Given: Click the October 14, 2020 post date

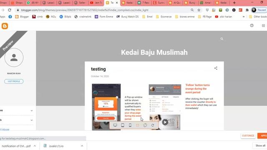Looking at the screenshot, I should (100, 76).
